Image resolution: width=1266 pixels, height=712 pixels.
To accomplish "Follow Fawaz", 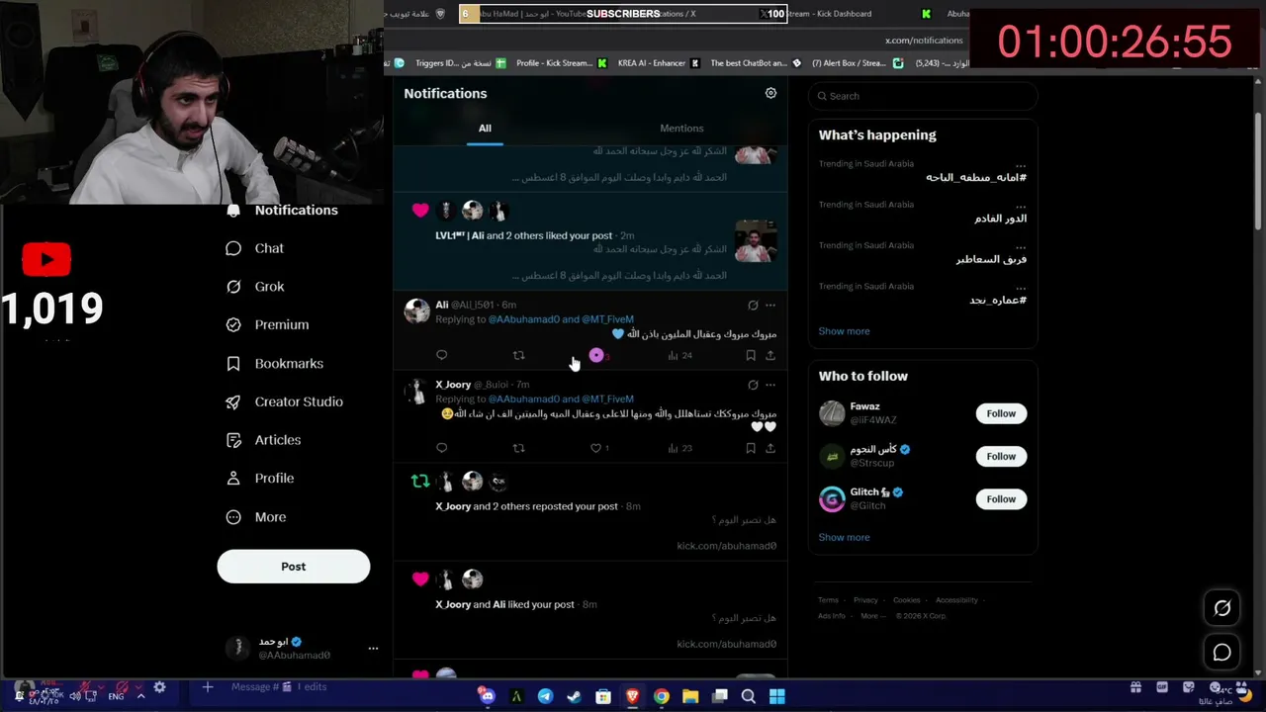I will 1001,413.
